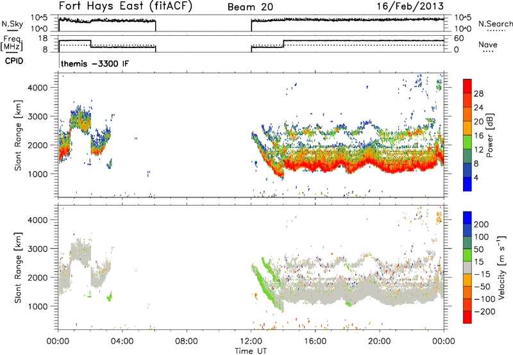Click the blue top segment of Velocity colorbar
This screenshot has width=513, height=355.
pos(467,218)
